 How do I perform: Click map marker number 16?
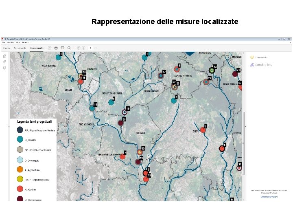pos(92,108)
